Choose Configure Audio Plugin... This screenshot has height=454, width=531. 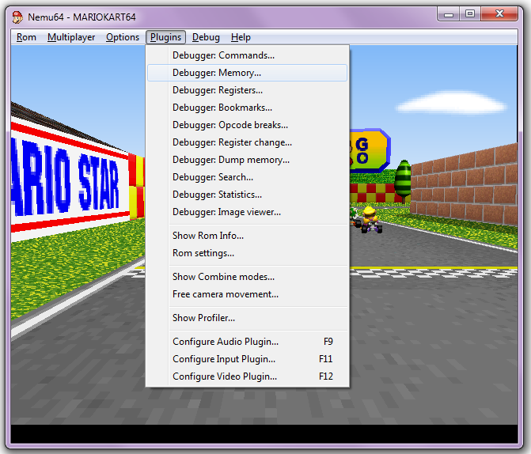tap(247, 342)
